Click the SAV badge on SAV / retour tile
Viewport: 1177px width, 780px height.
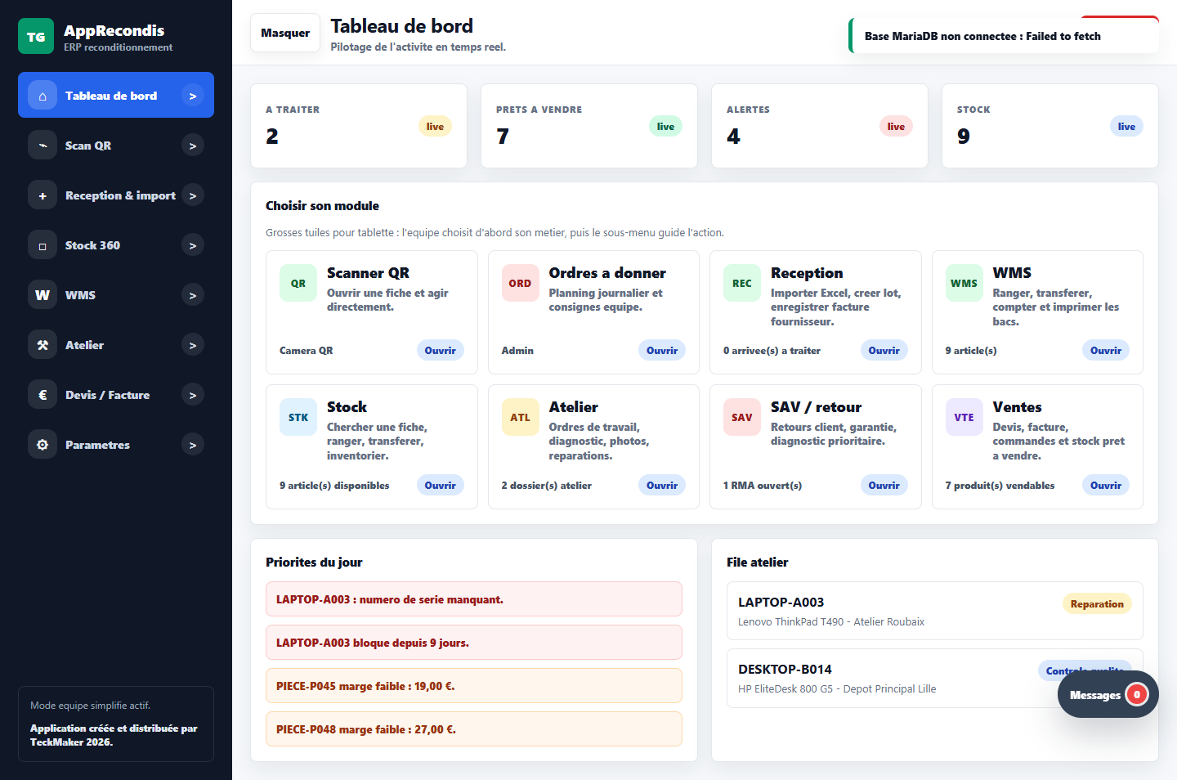(742, 417)
